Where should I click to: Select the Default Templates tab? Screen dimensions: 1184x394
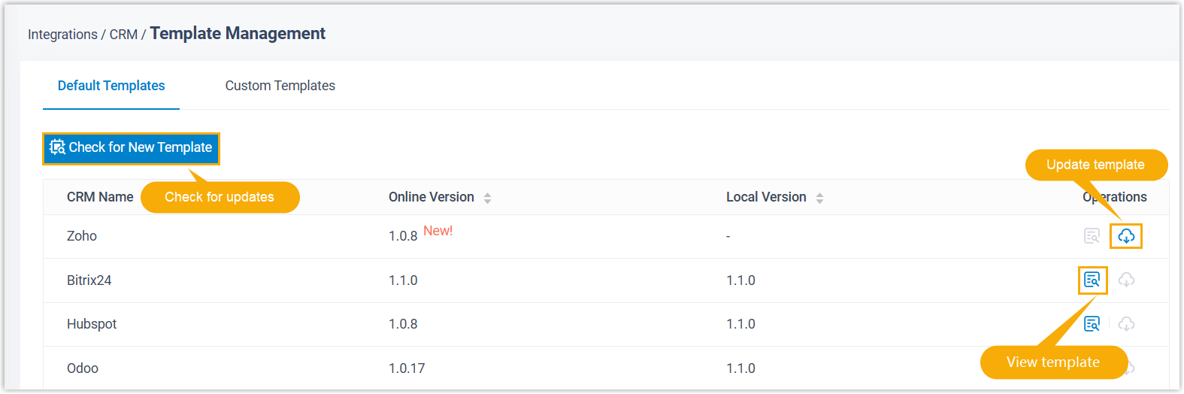[x=111, y=86]
